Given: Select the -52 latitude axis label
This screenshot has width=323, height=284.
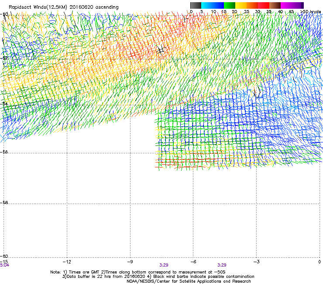Looking at the screenshot, I should (x=4, y=58).
